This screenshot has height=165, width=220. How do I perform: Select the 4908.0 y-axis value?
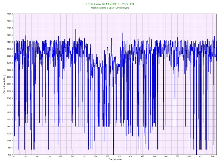(x=10, y=14)
